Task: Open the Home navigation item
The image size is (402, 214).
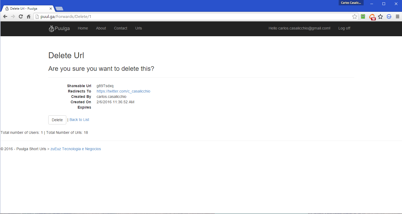Action: click(x=83, y=28)
